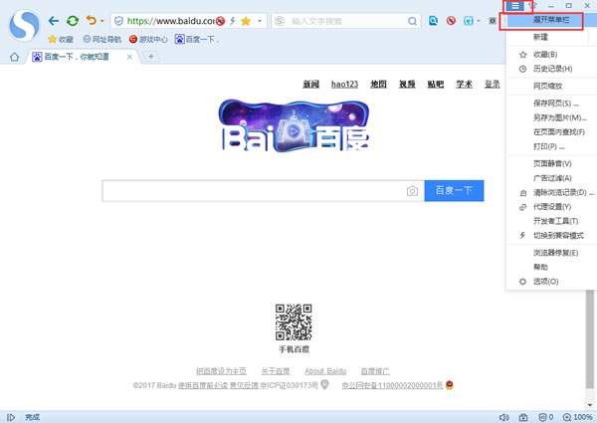This screenshot has width=597, height=423.
Task: Open 游戏中心 bookmark
Action: pyautogui.click(x=148, y=39)
